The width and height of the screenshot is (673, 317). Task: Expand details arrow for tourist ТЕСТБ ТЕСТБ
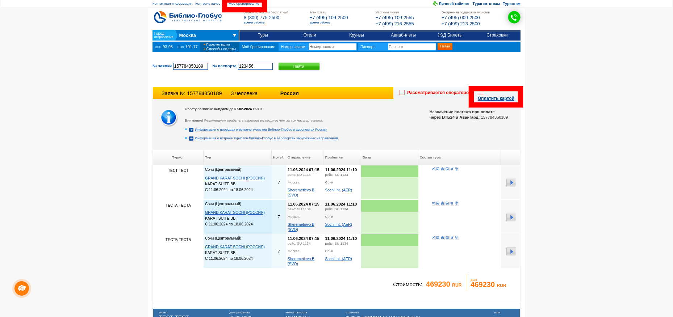pyautogui.click(x=511, y=252)
